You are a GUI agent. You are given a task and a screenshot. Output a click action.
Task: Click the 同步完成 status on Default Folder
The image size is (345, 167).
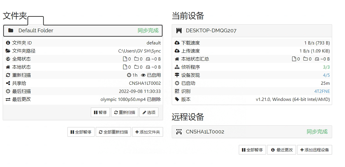coord(148,31)
